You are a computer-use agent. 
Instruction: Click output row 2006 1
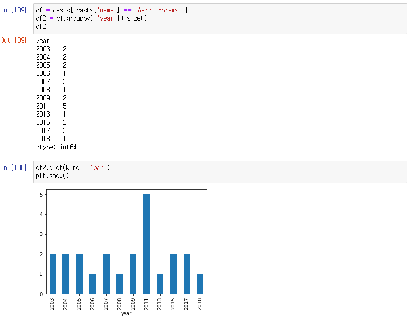click(x=51, y=74)
